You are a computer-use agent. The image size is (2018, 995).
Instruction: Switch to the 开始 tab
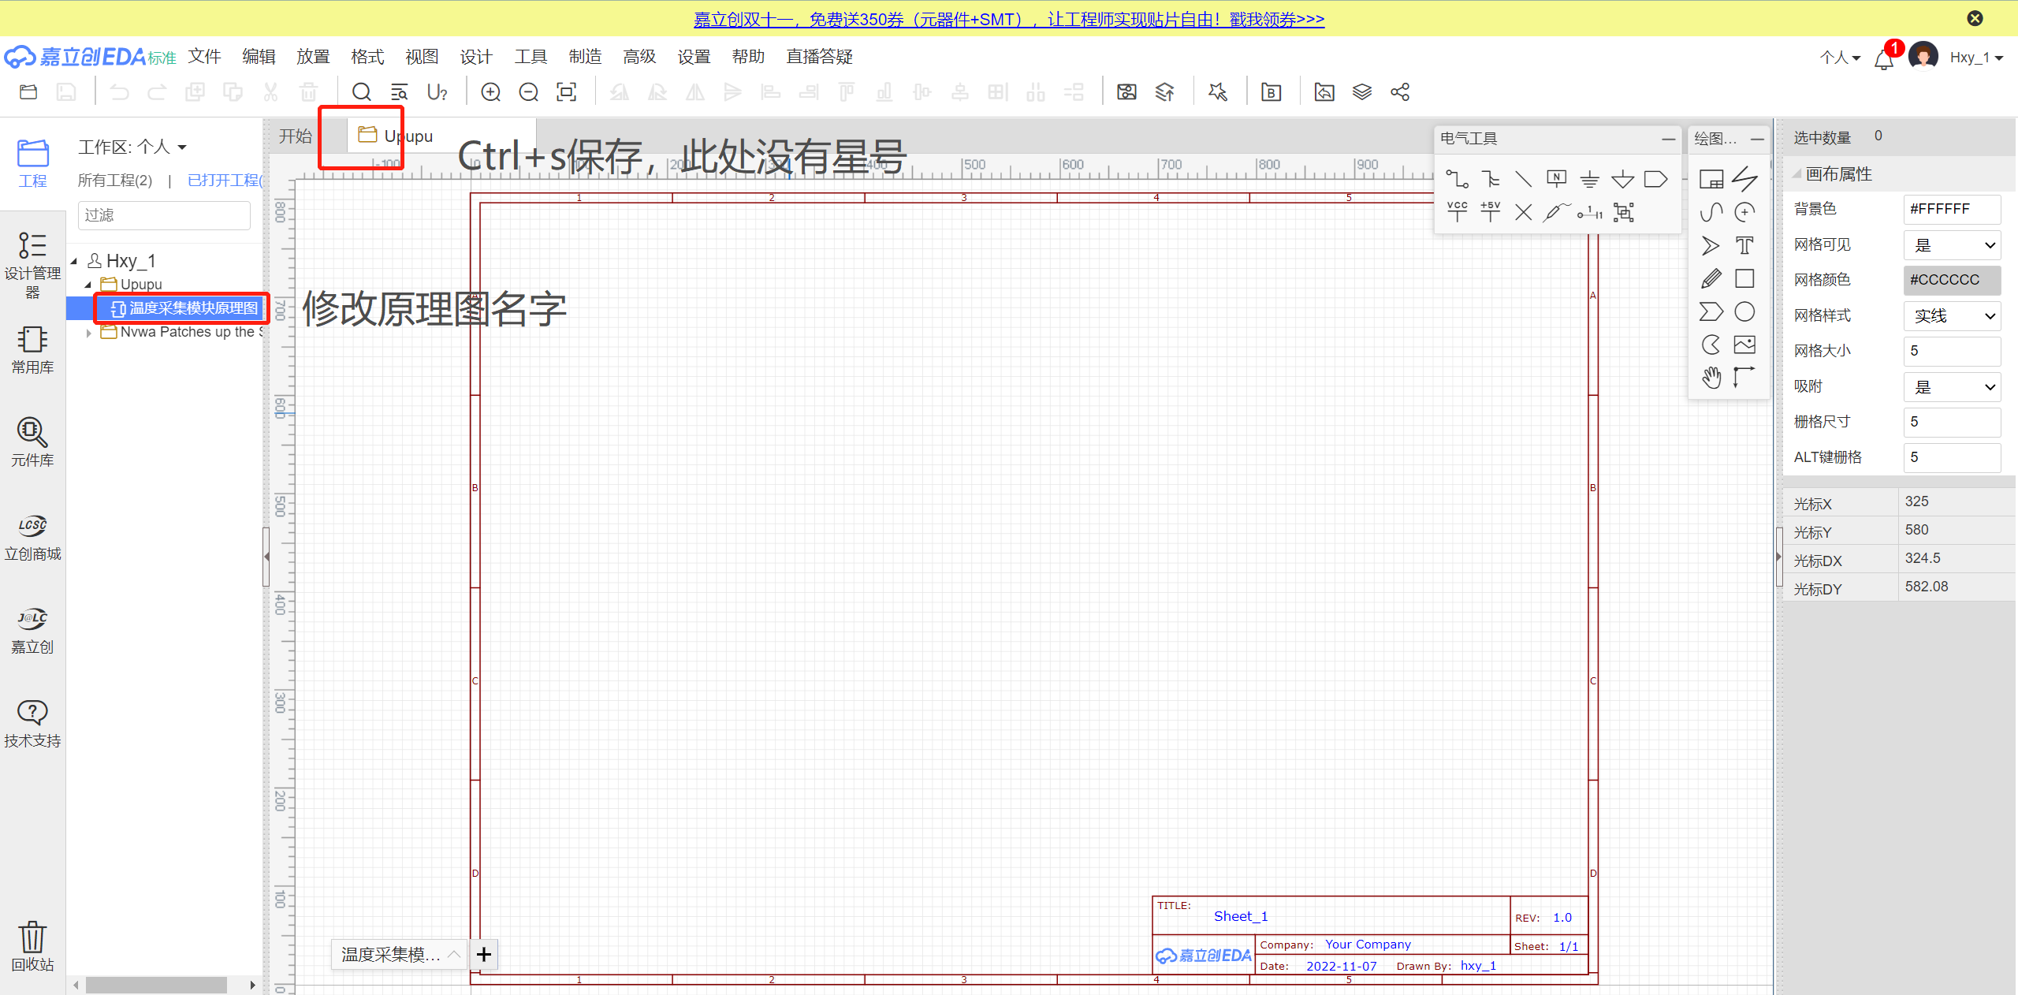tap(296, 136)
